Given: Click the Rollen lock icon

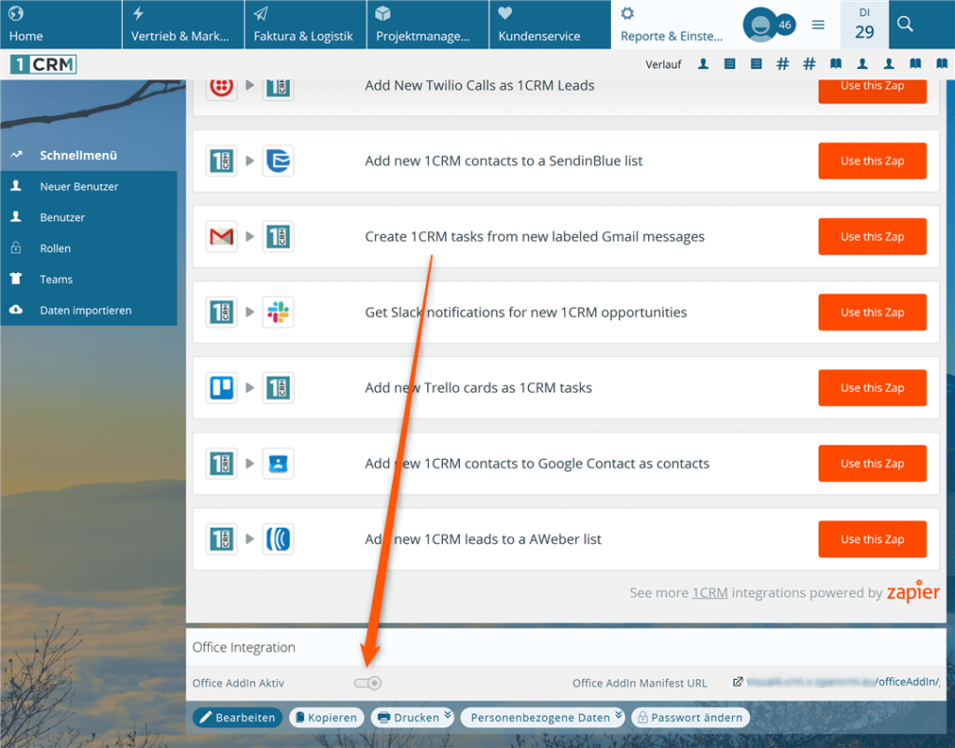Looking at the screenshot, I should coord(16,248).
